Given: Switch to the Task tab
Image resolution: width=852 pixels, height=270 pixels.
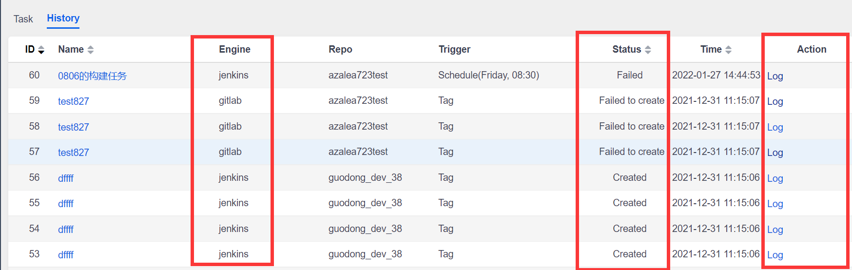Looking at the screenshot, I should tap(23, 19).
